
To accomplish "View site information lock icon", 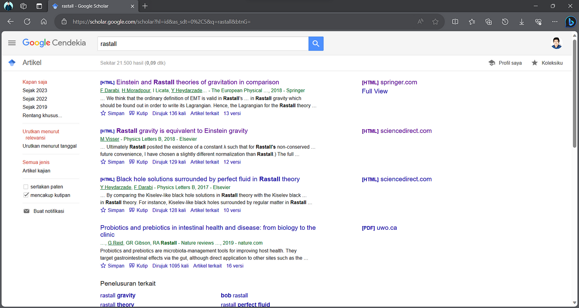I will click(x=64, y=22).
